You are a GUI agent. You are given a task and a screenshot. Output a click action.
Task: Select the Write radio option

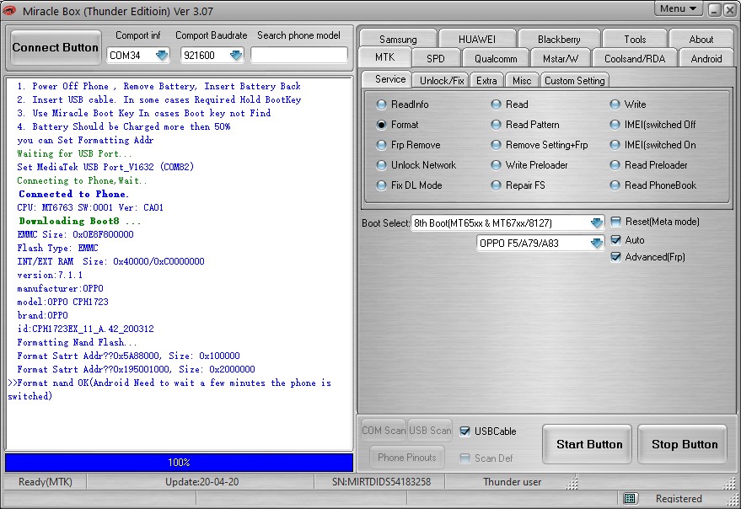(615, 104)
